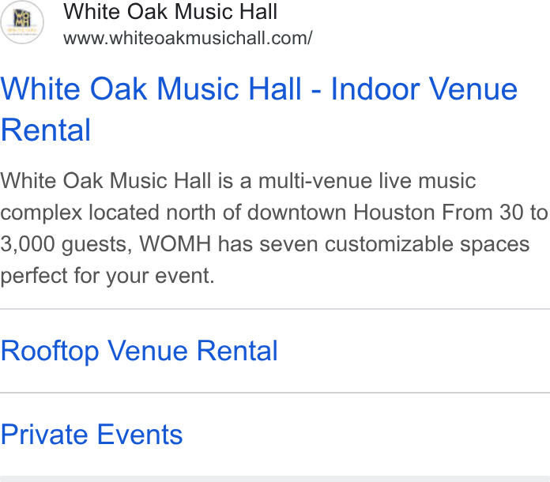The height and width of the screenshot is (482, 550).
Task: Click the word WOMH in the description
Action: point(175,244)
